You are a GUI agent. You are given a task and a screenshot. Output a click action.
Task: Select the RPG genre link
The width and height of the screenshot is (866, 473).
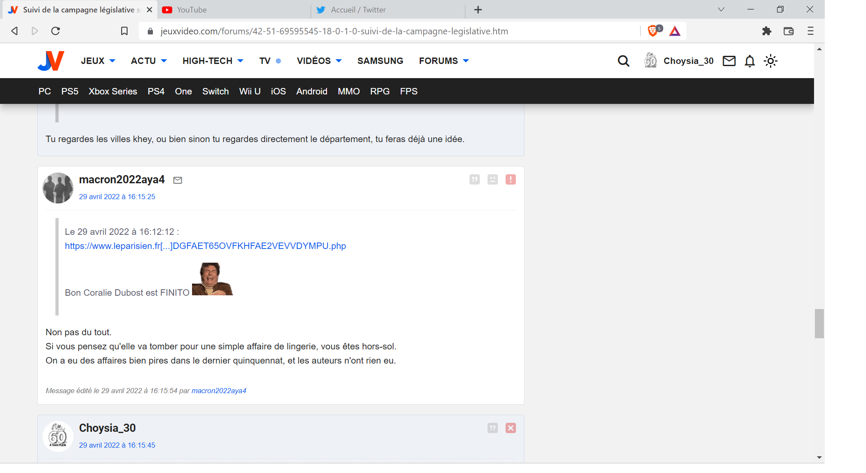pyautogui.click(x=380, y=91)
